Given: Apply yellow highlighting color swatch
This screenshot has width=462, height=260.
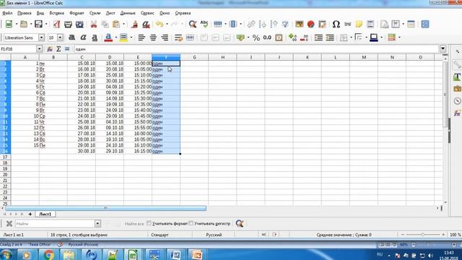Looking at the screenshot, I should [123, 38].
